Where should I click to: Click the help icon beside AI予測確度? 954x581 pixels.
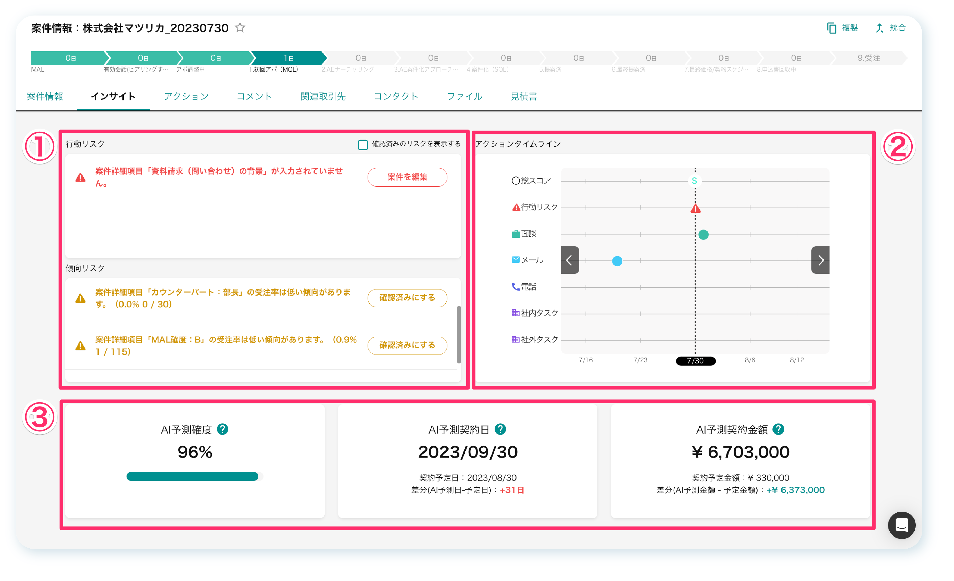[x=222, y=429]
